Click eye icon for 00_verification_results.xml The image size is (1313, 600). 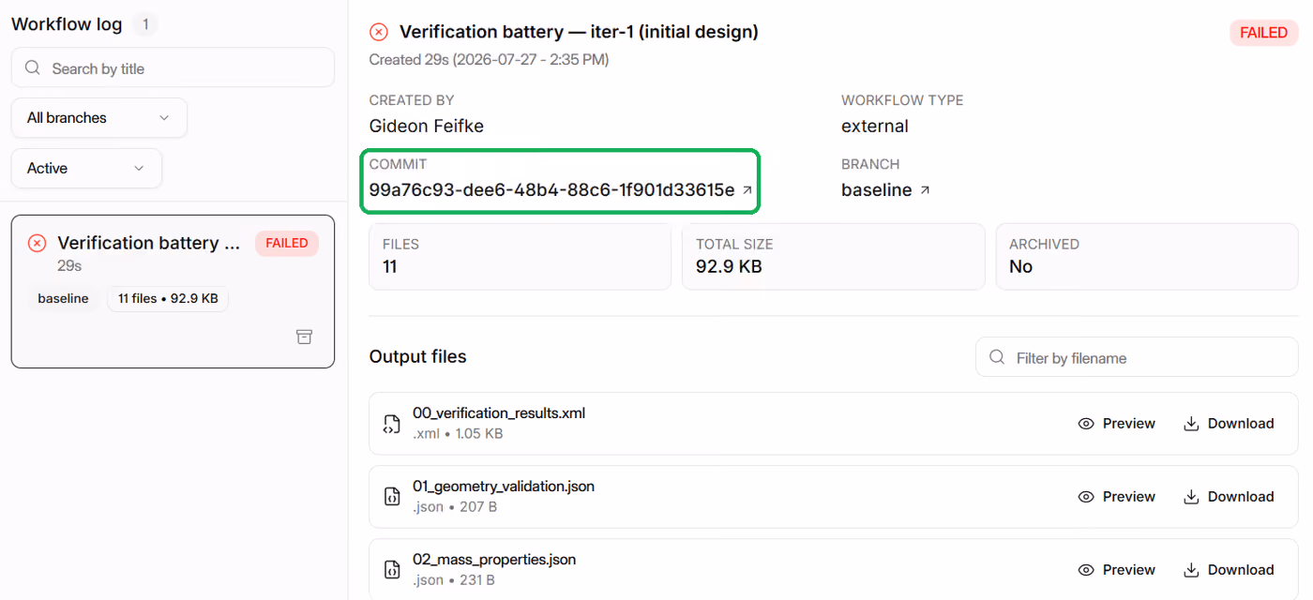pos(1086,424)
